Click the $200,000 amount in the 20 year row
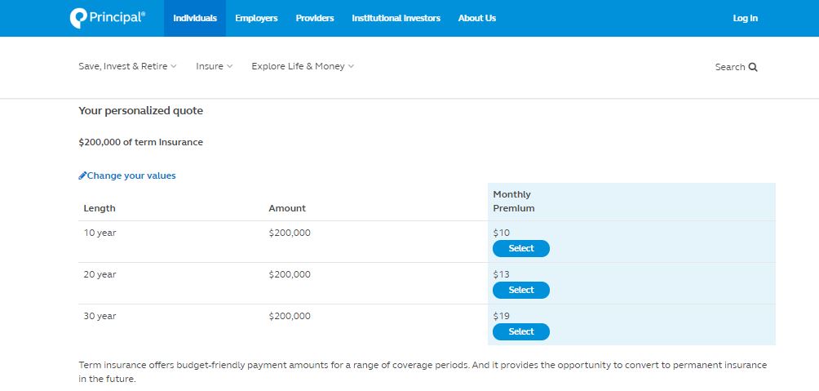Viewport: 819px width, 391px height. click(289, 274)
